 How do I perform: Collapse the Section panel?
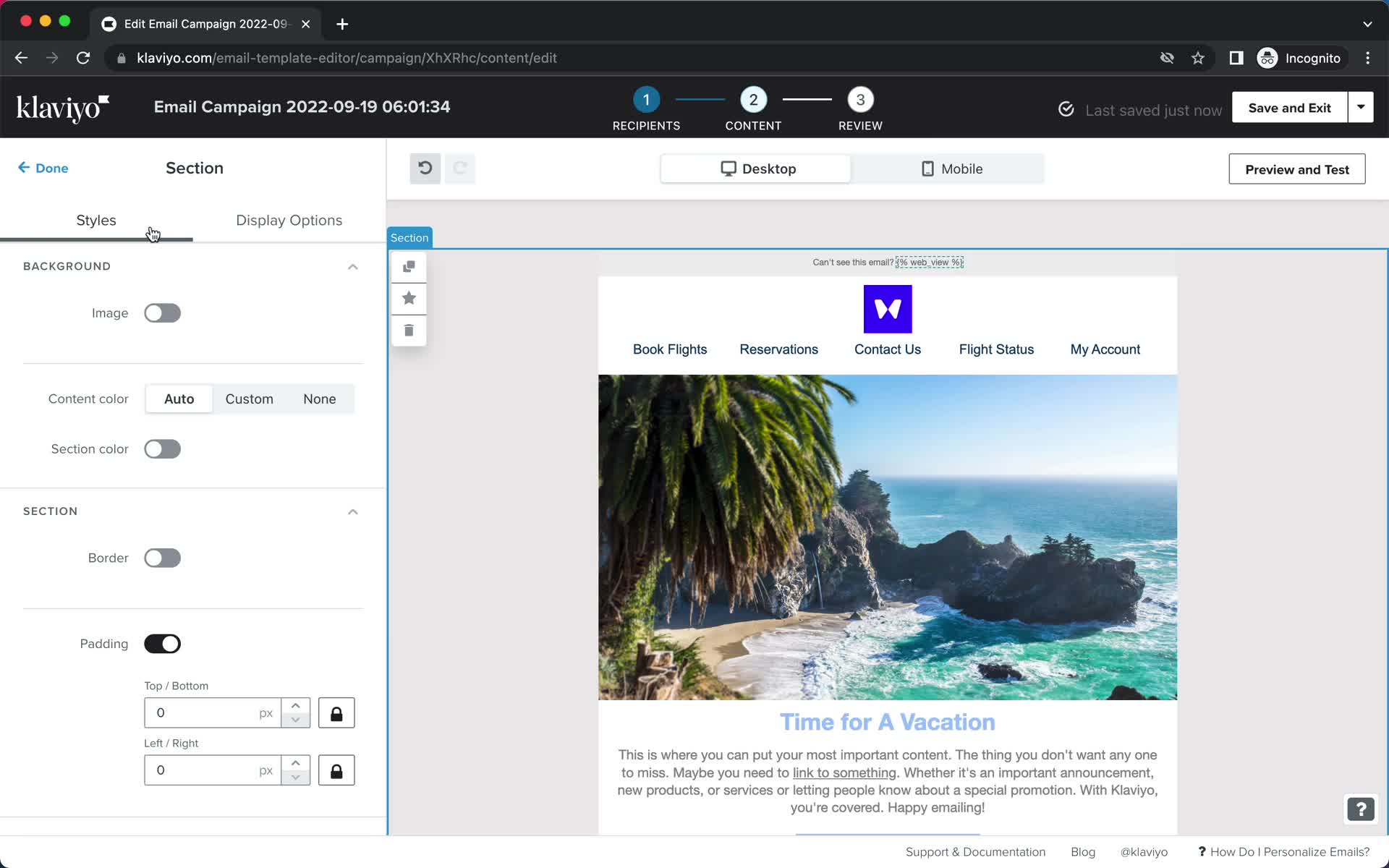352,512
